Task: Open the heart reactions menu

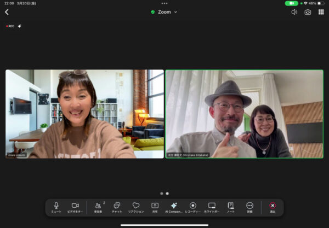Action: click(136, 206)
